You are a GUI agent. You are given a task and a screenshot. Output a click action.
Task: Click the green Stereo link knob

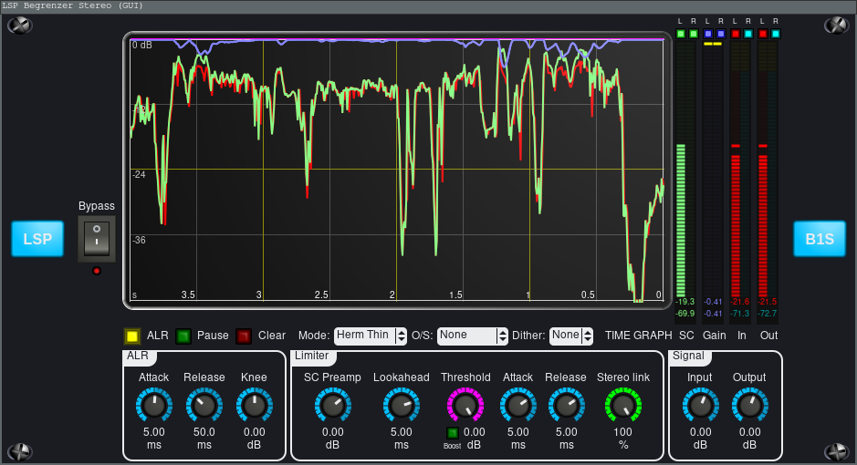623,404
